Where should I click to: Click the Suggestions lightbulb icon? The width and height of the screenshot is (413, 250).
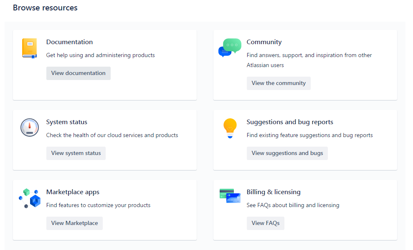click(230, 128)
